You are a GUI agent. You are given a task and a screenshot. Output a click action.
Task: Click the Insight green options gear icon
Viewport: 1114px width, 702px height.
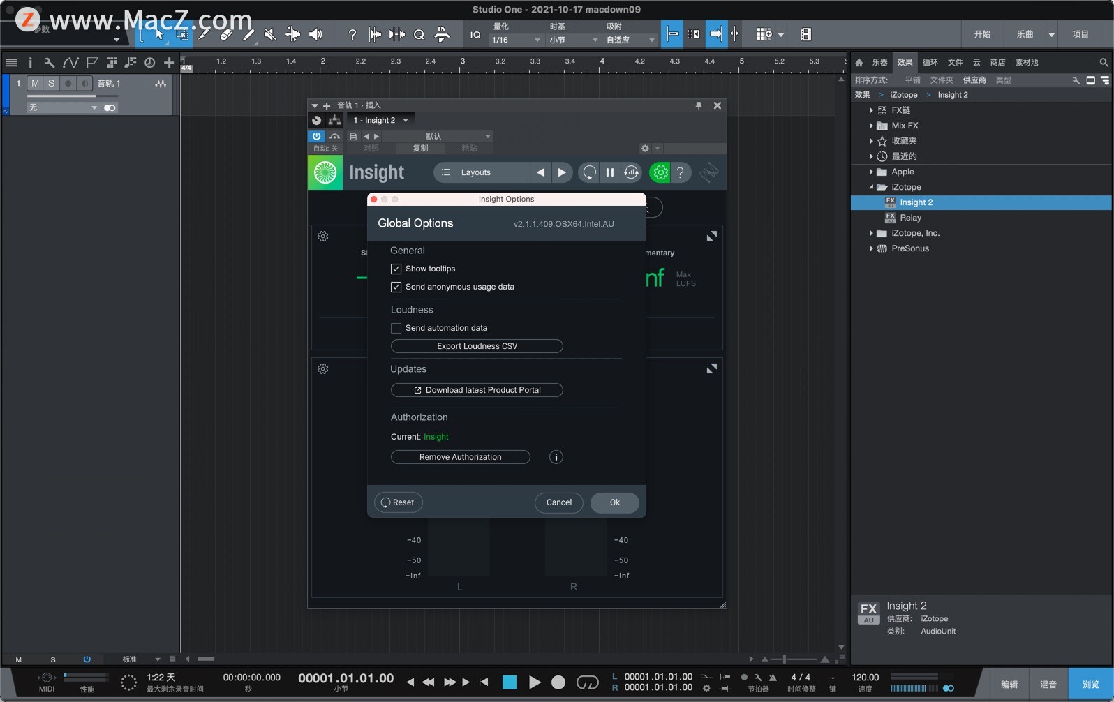click(x=660, y=172)
